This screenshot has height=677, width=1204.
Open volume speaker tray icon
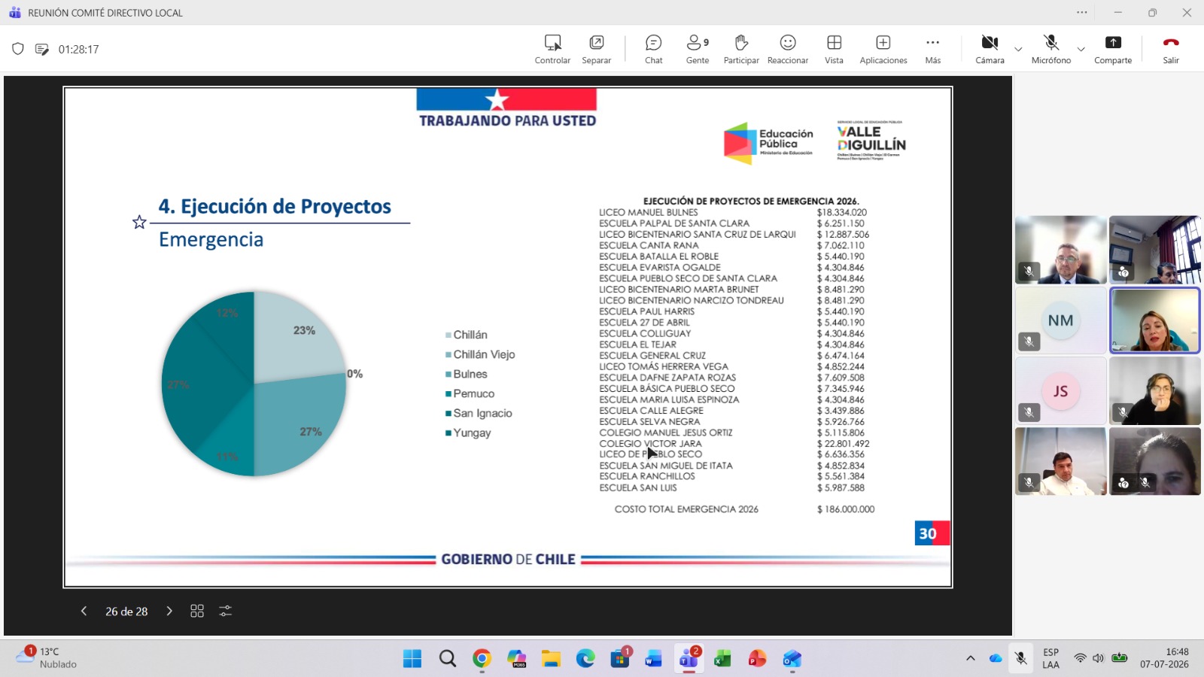click(x=1099, y=658)
